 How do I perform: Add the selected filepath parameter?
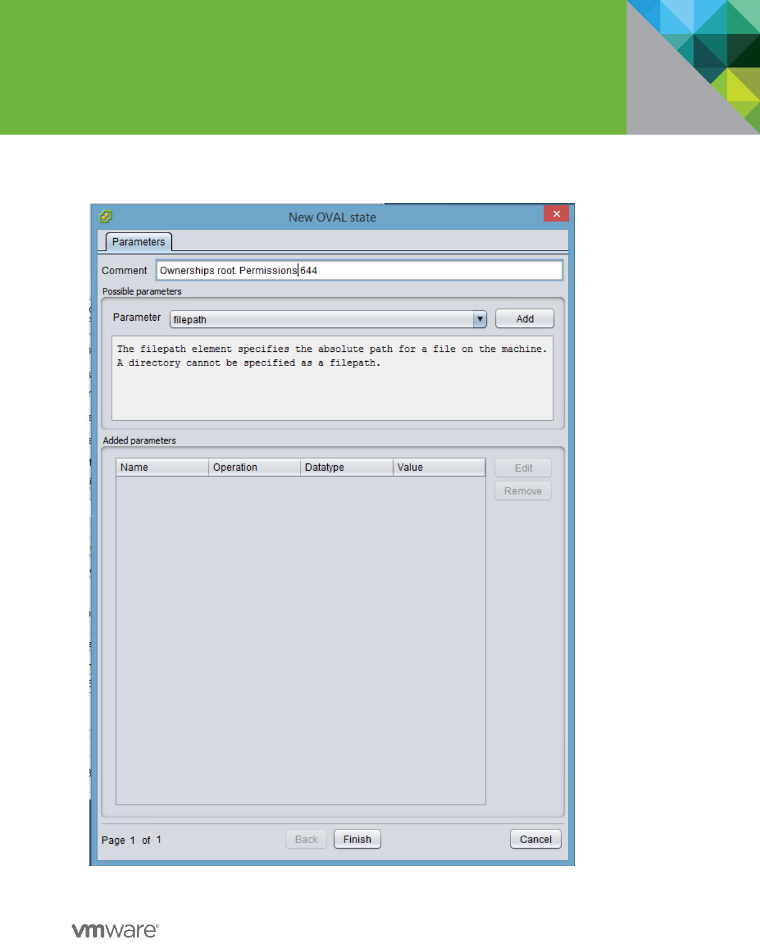click(x=525, y=319)
